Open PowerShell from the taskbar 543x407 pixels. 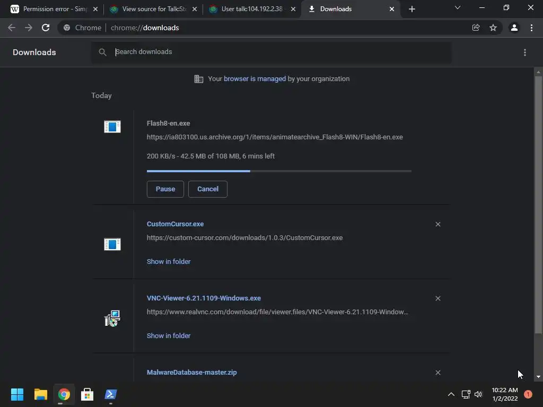(x=110, y=394)
